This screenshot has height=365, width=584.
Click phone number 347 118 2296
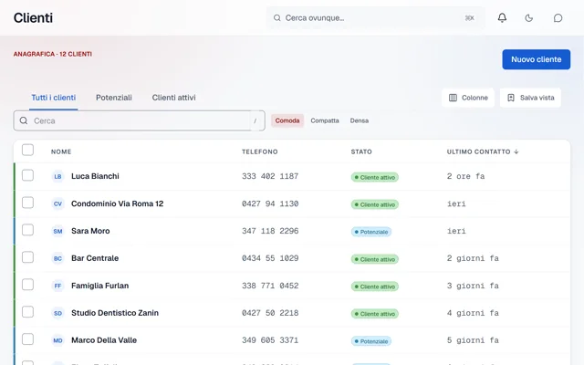270,231
